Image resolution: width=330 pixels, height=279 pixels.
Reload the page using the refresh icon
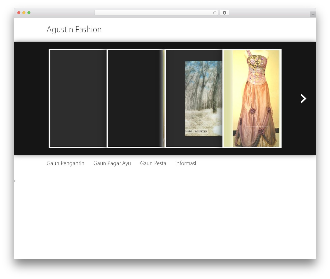(214, 13)
